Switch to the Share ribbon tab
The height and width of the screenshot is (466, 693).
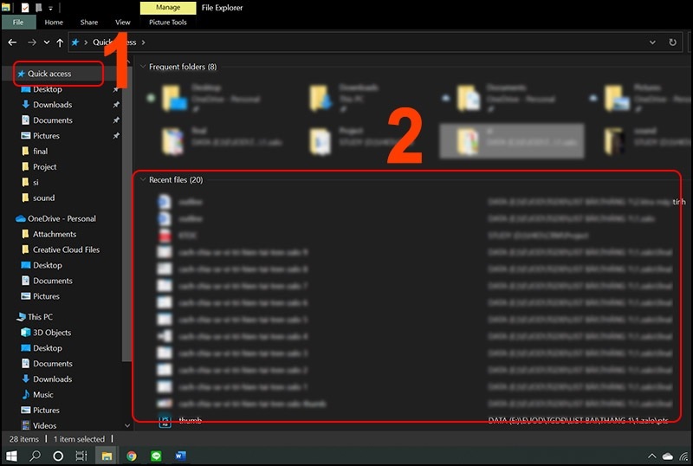pyautogui.click(x=88, y=23)
